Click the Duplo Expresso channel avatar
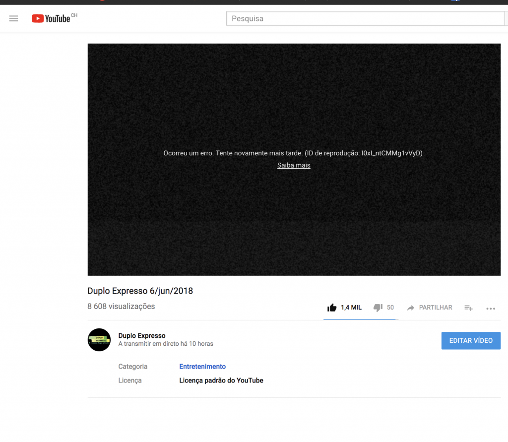 tap(99, 340)
